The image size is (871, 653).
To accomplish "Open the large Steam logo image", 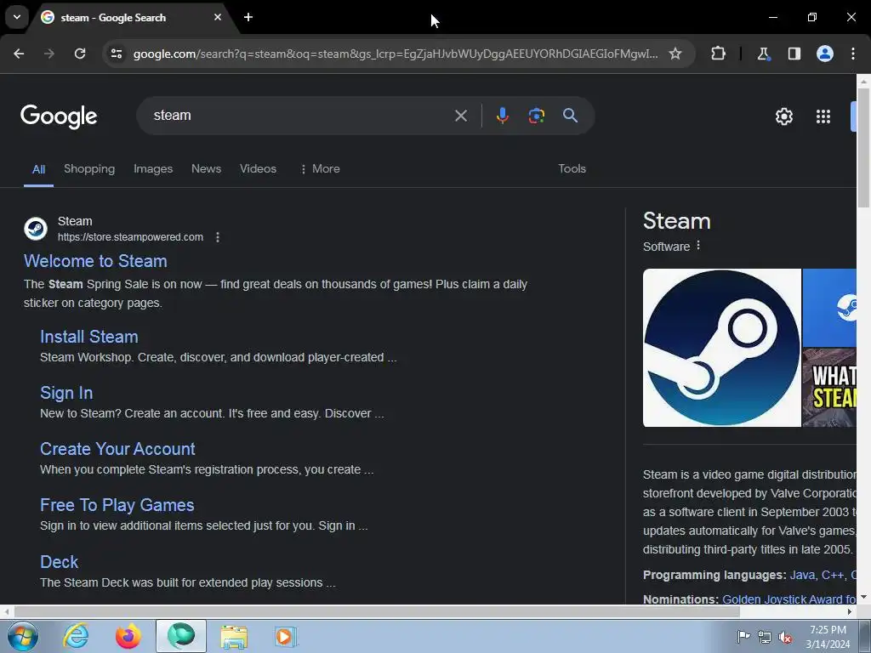I will pos(721,348).
